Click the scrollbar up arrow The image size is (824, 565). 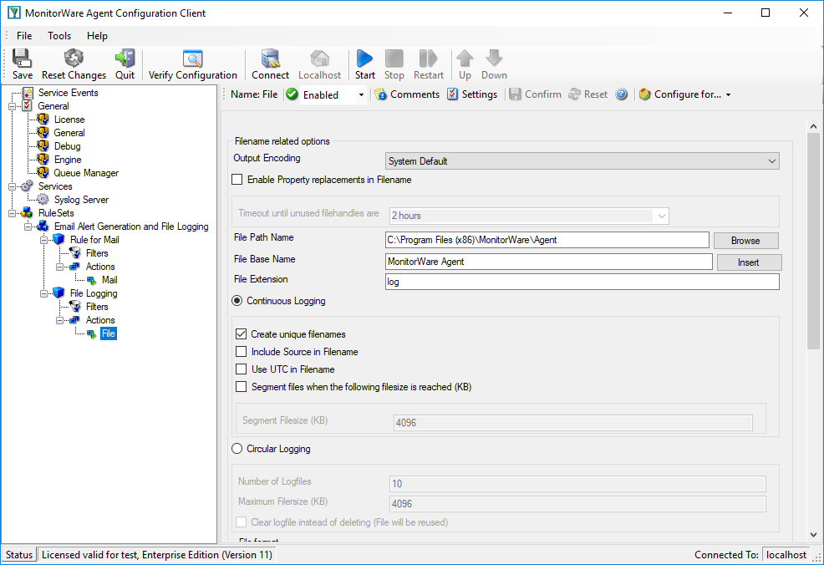(x=813, y=126)
